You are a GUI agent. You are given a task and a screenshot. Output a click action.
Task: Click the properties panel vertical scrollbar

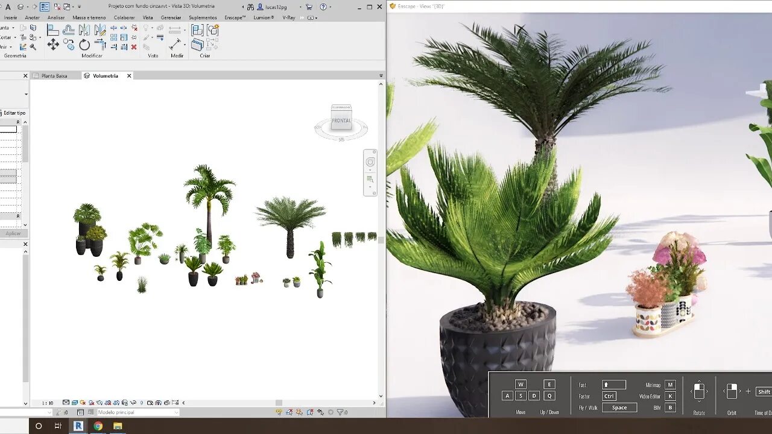click(25, 145)
